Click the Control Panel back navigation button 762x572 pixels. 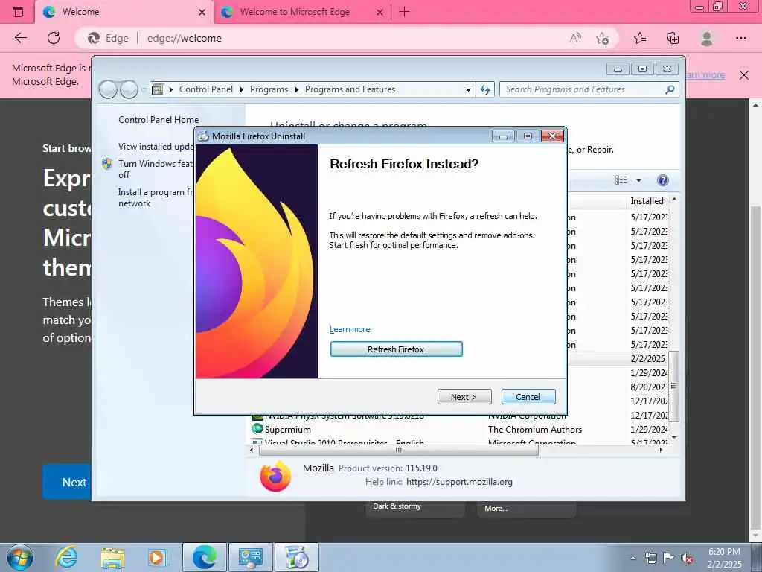click(108, 89)
